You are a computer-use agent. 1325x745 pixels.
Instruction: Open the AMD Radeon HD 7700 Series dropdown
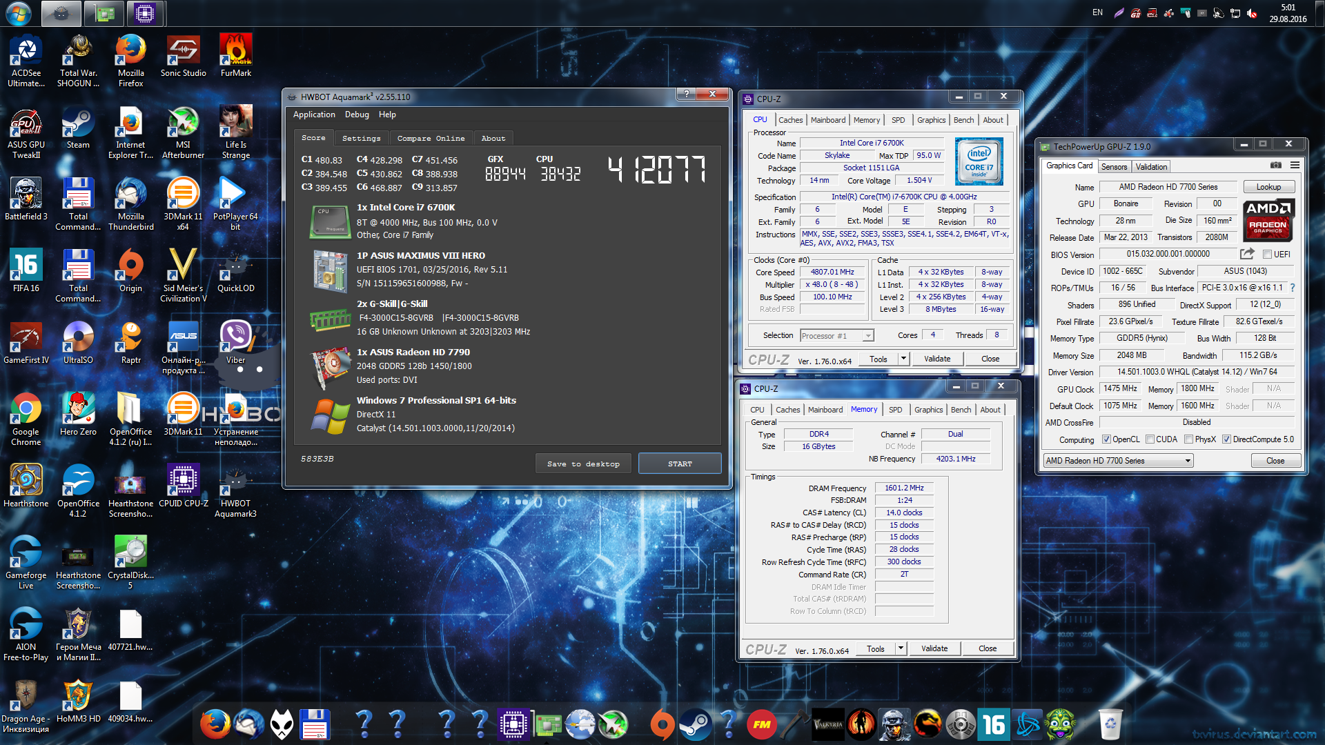(1118, 461)
